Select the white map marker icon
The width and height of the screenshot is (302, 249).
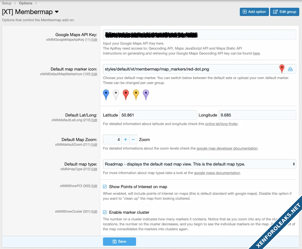click(116, 94)
